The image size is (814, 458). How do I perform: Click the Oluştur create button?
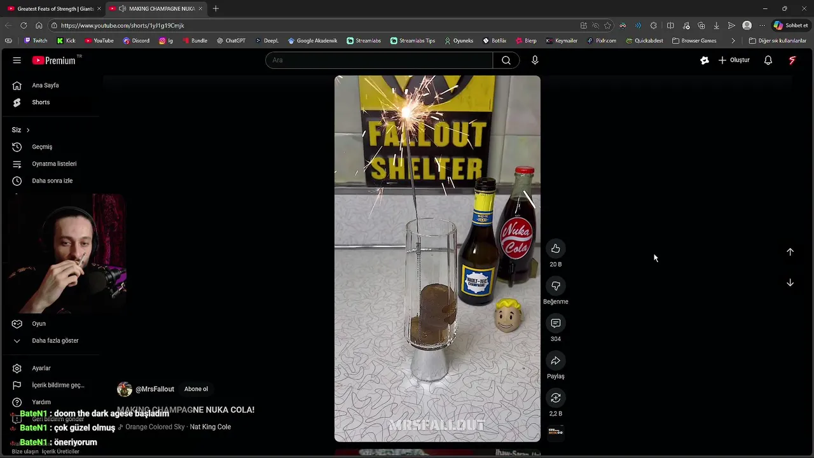click(x=734, y=60)
